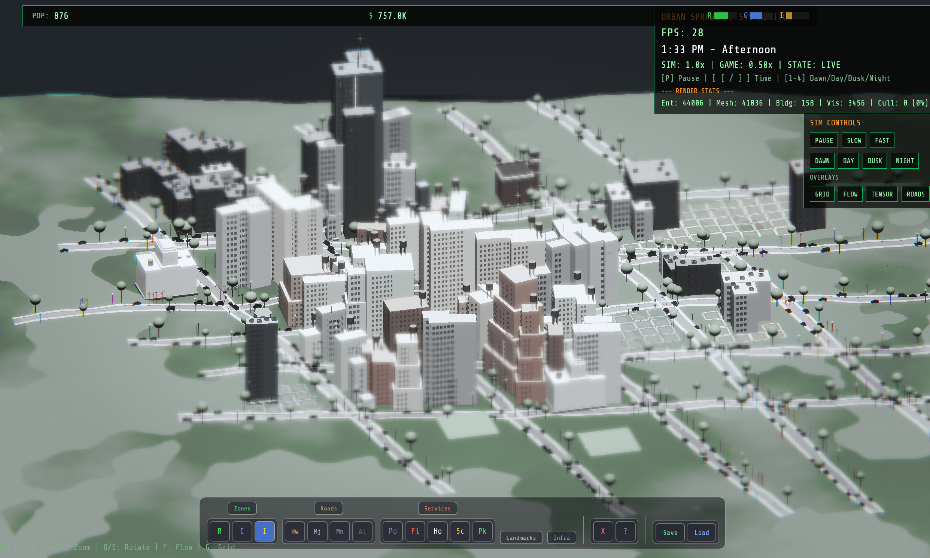Toggle the TENSOR overlay
Screen dimensions: 930x558
(x=882, y=193)
